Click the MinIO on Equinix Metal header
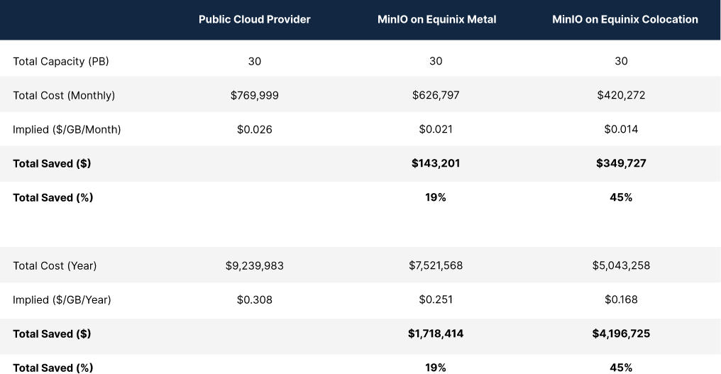This screenshot has width=721, height=374. pyautogui.click(x=436, y=20)
